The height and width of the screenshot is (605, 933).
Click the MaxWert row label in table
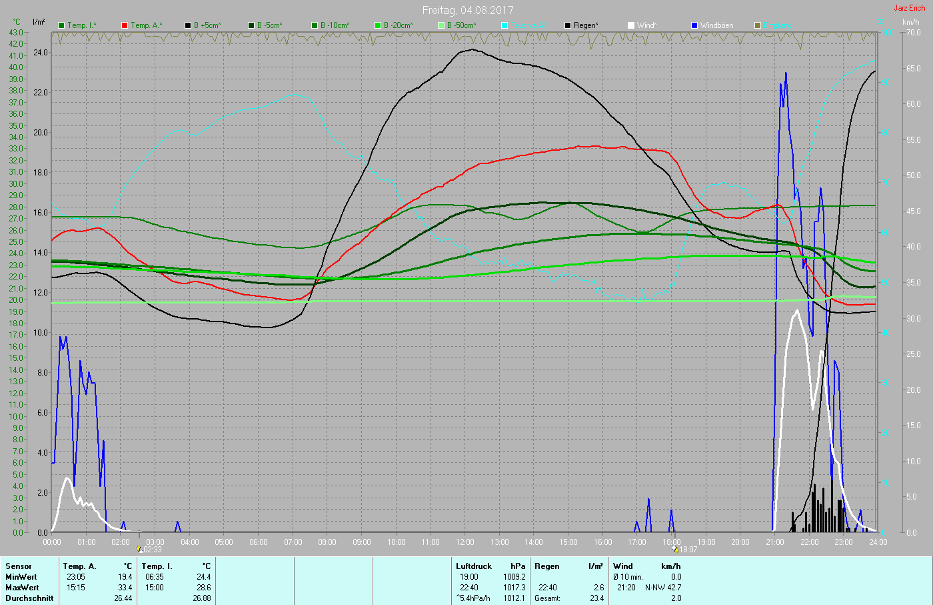(x=21, y=588)
